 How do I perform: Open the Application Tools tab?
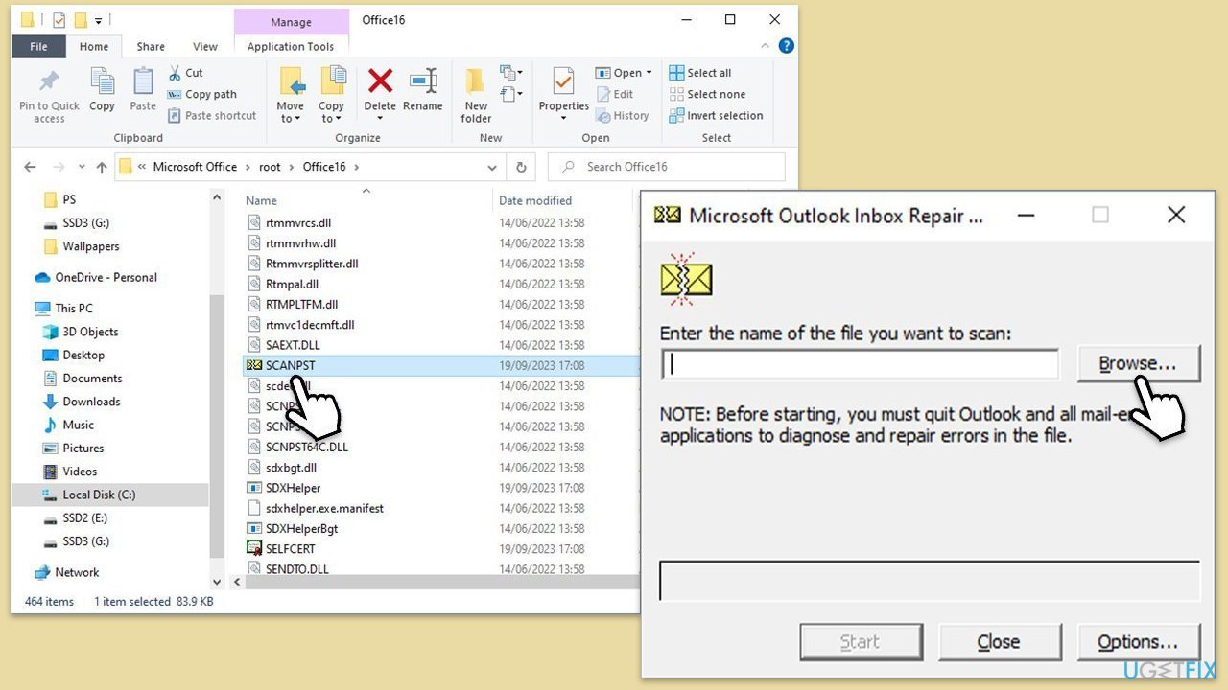291,46
